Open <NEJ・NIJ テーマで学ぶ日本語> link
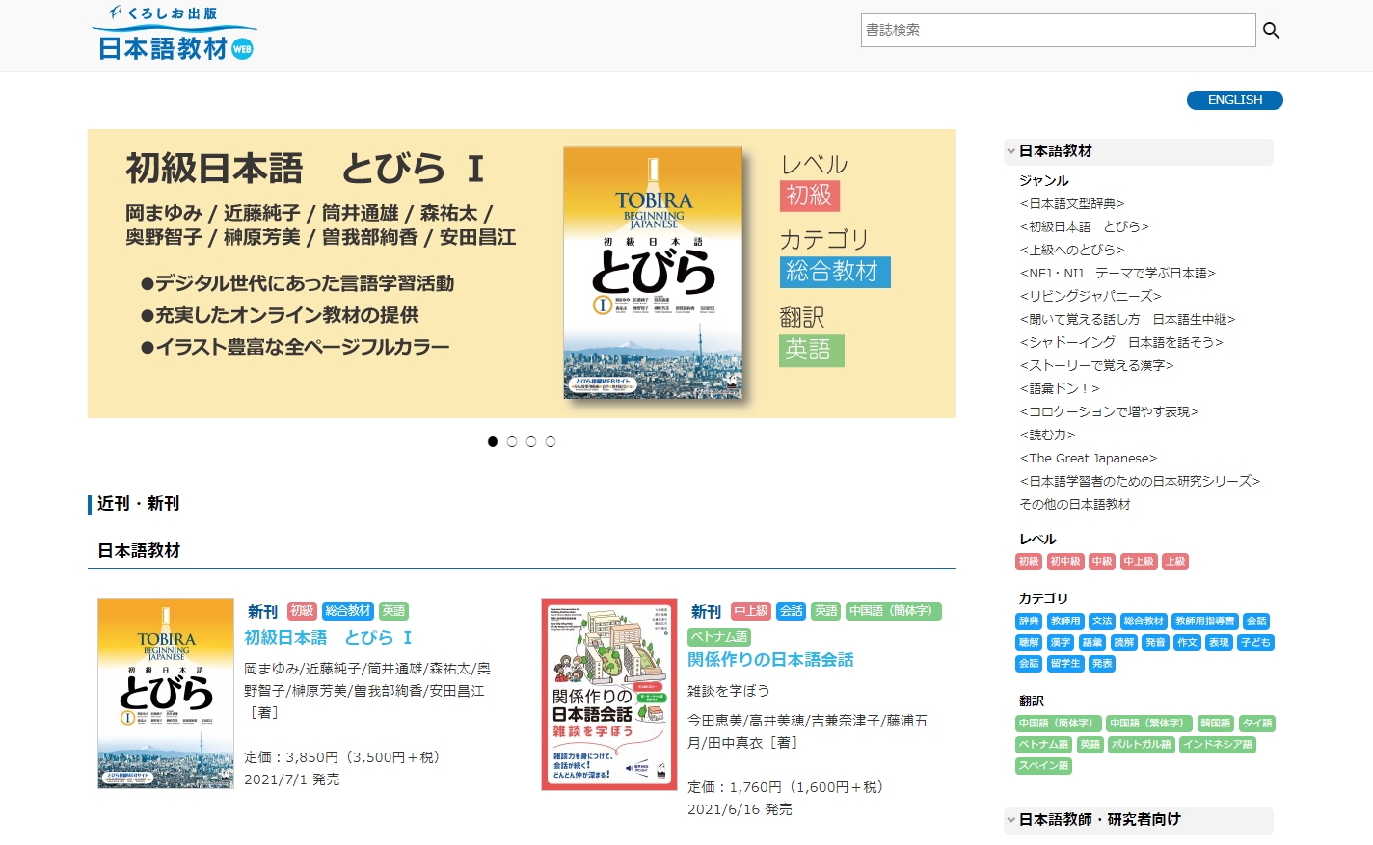This screenshot has height=845, width=1373. tap(1117, 274)
